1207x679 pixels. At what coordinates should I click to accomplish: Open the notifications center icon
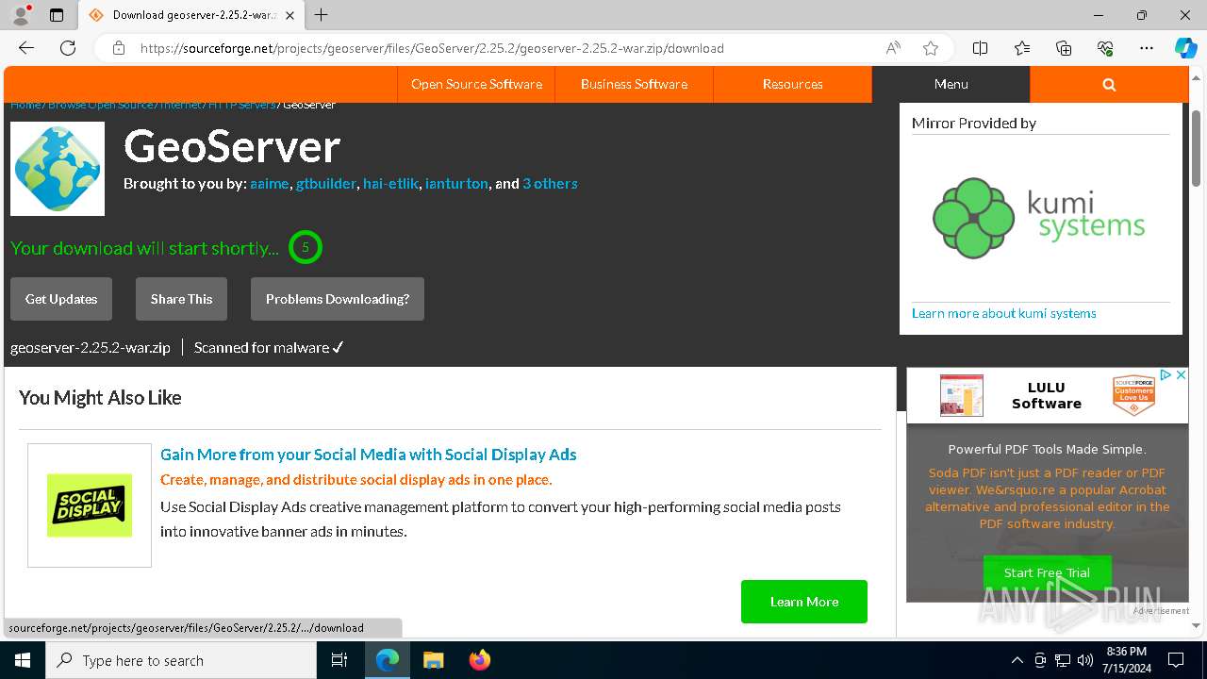pyautogui.click(x=1176, y=660)
